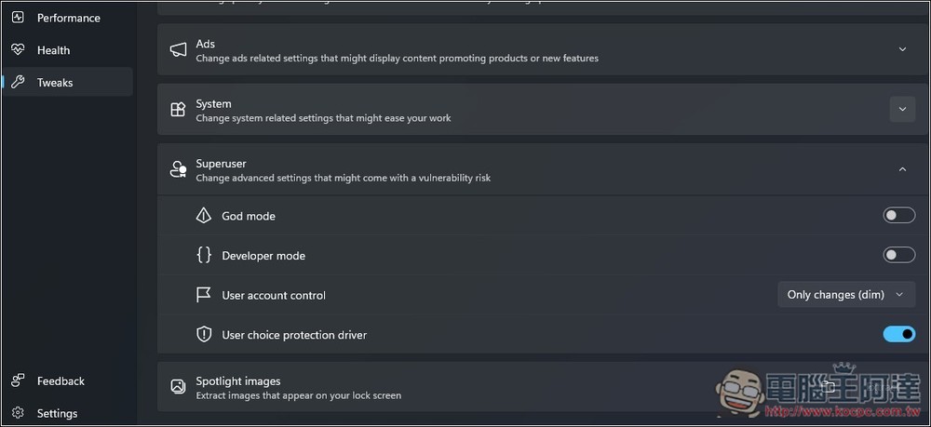Click the Superuser badge icon

[178, 169]
